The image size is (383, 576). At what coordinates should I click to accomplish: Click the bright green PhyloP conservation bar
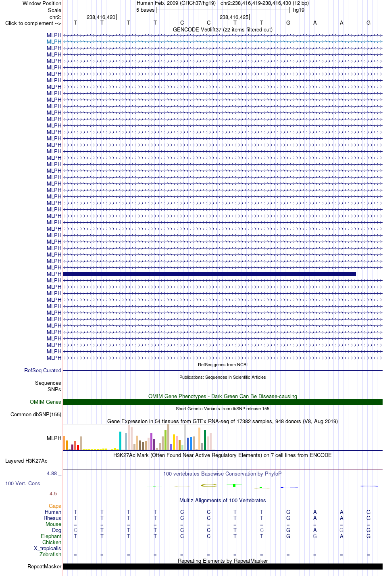234,485
